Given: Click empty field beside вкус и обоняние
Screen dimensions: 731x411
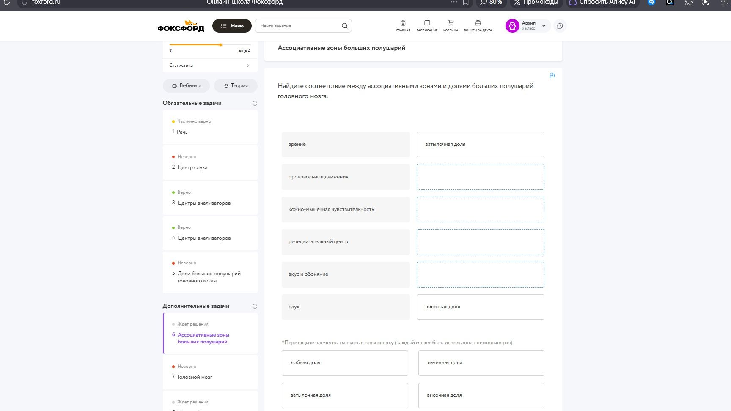Looking at the screenshot, I should click(x=480, y=274).
